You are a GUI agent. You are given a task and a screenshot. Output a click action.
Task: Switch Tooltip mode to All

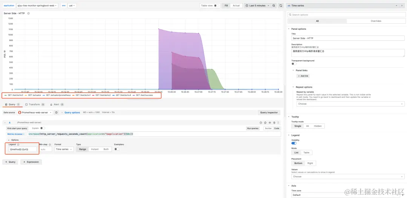[x=308, y=126]
